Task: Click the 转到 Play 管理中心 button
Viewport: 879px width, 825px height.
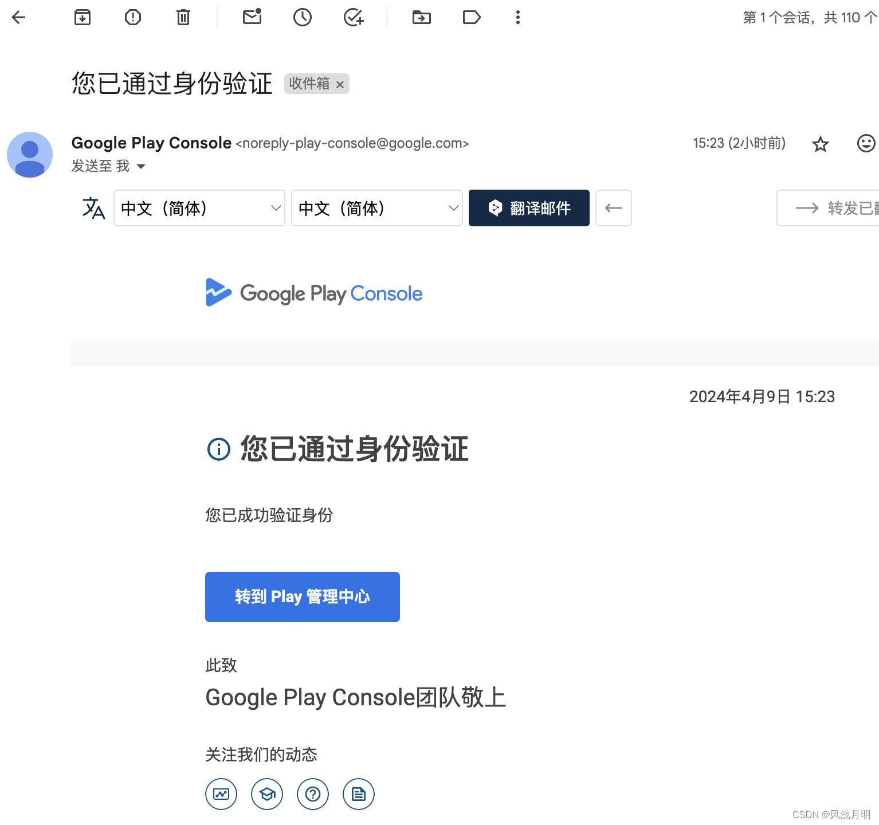Action: 303,597
